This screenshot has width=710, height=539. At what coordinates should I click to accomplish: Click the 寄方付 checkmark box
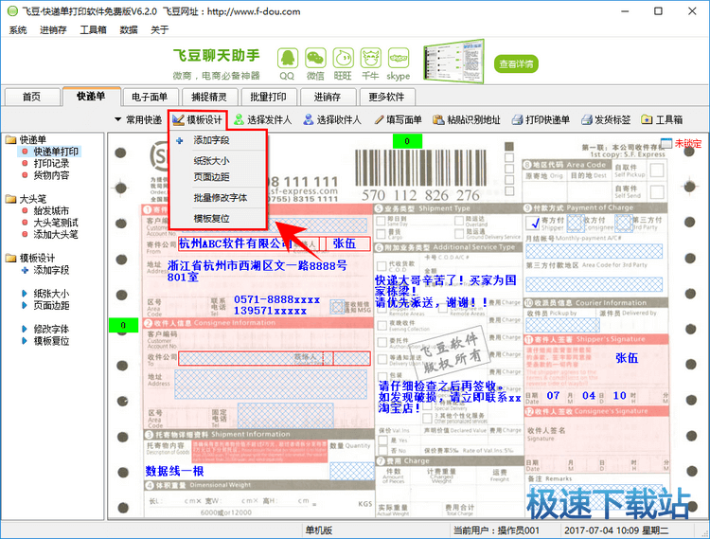pos(533,223)
